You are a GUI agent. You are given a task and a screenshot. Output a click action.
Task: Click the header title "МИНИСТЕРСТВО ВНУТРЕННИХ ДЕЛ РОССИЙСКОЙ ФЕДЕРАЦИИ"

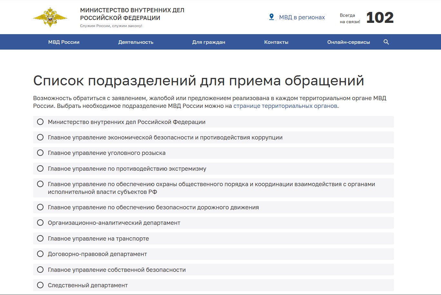click(132, 14)
